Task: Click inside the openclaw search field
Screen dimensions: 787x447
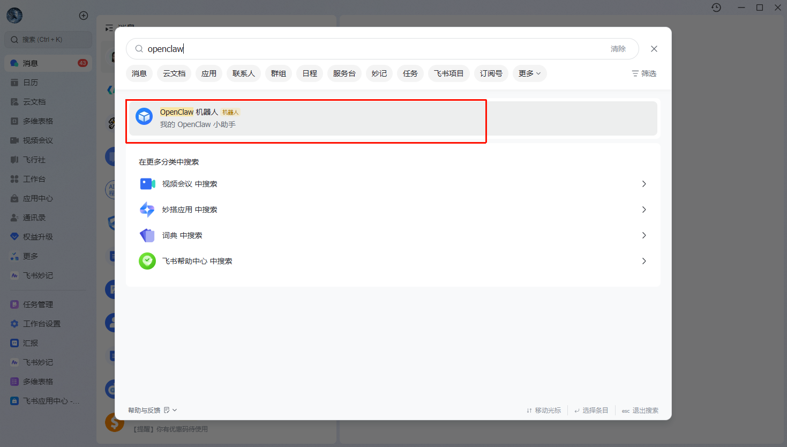Action: [x=375, y=49]
